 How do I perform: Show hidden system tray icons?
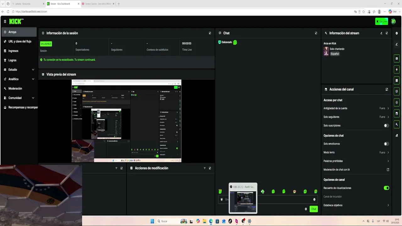(x=364, y=221)
